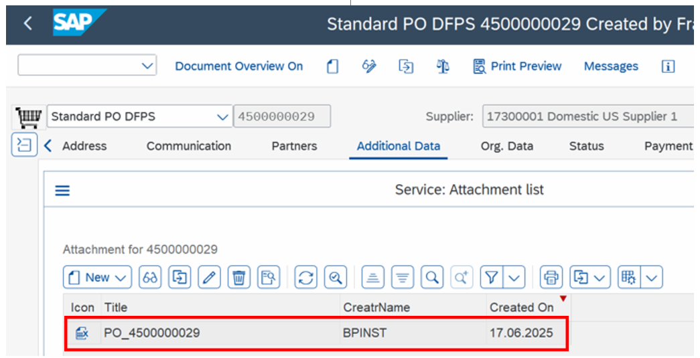Click the check document scales icon
The height and width of the screenshot is (358, 700).
(443, 66)
